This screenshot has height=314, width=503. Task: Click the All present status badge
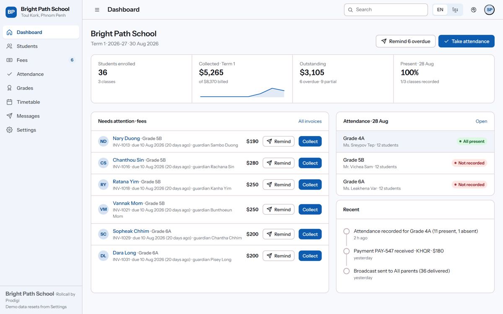point(472,142)
